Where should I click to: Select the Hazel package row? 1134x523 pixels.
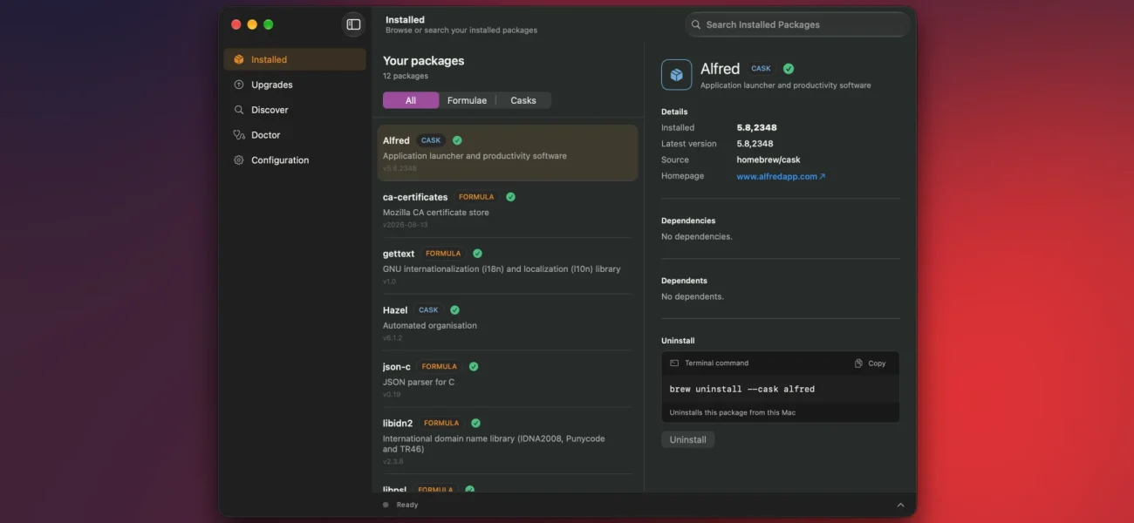tap(508, 323)
